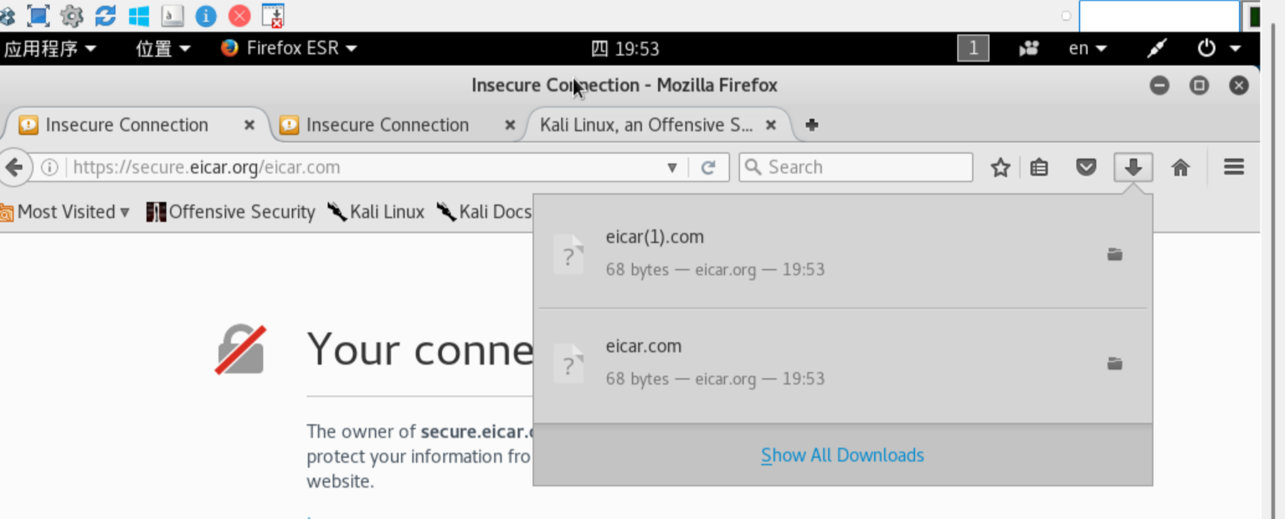Expand the address bar history dropdown
The height and width of the screenshot is (519, 1285).
tap(672, 168)
